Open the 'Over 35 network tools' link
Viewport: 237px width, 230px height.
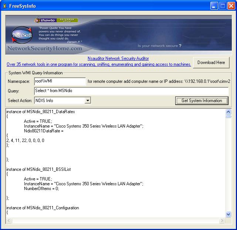click(99, 64)
